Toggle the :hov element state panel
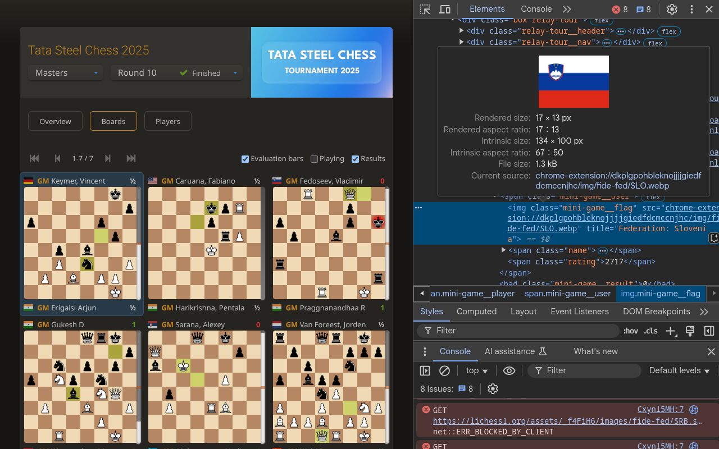This screenshot has height=449, width=719. [631, 331]
